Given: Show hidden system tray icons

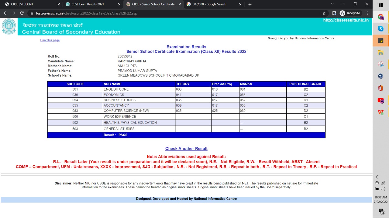Looking at the screenshot, I should click(x=377, y=177).
